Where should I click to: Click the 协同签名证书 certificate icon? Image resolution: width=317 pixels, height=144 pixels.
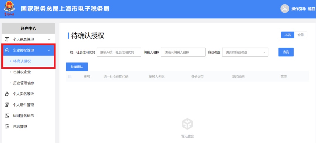pos(7,116)
